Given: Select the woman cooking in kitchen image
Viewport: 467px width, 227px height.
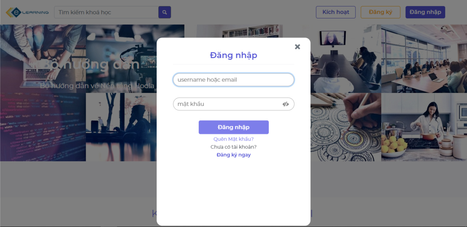Looking at the screenshot, I should click(424, 127).
